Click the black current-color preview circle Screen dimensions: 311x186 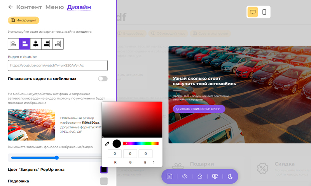(117, 144)
